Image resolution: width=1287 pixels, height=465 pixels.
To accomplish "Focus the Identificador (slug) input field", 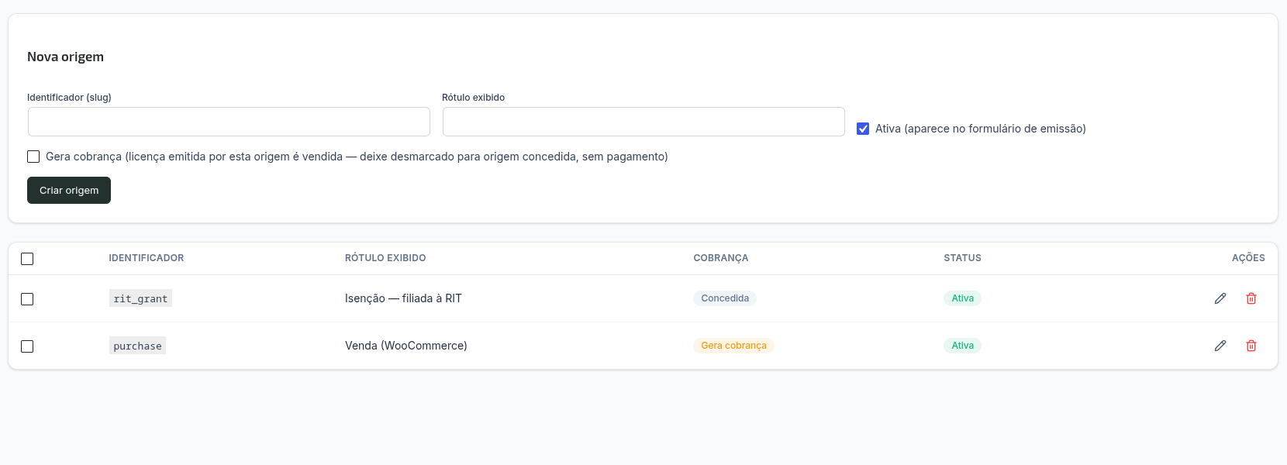I will (229, 122).
